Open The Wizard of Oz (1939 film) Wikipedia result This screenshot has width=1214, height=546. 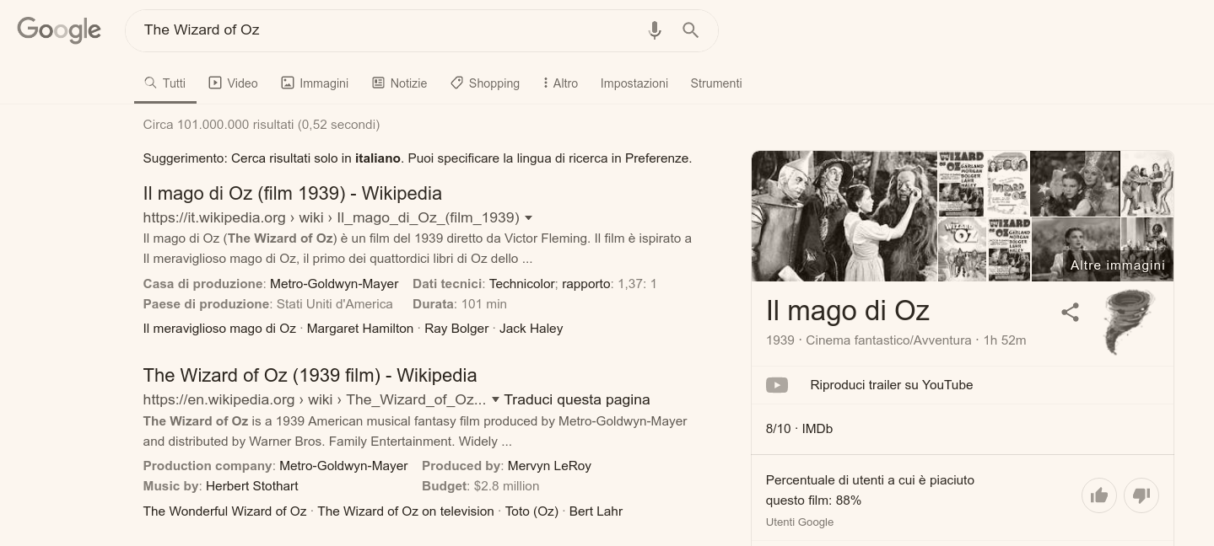tap(310, 375)
